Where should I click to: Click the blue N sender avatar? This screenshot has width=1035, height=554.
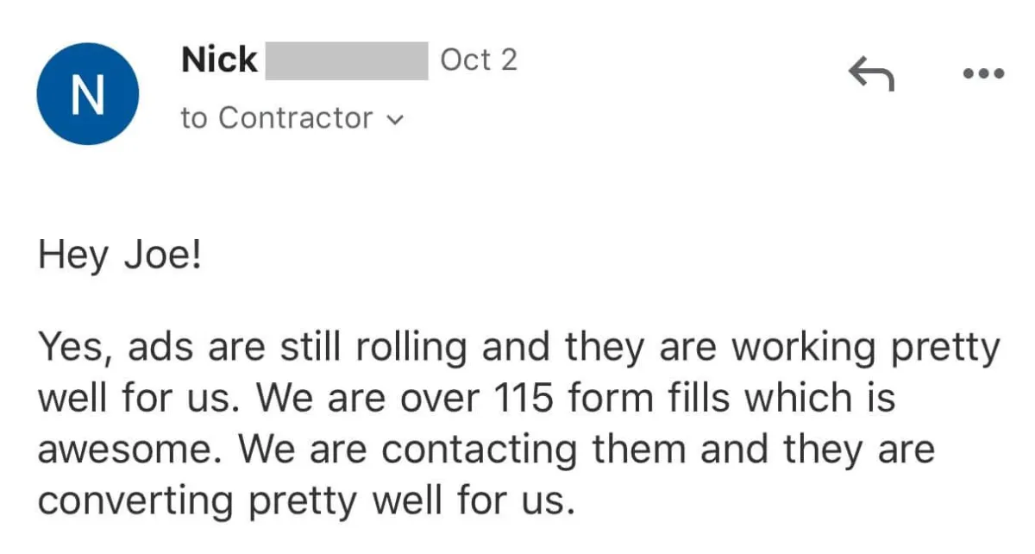[x=87, y=94]
